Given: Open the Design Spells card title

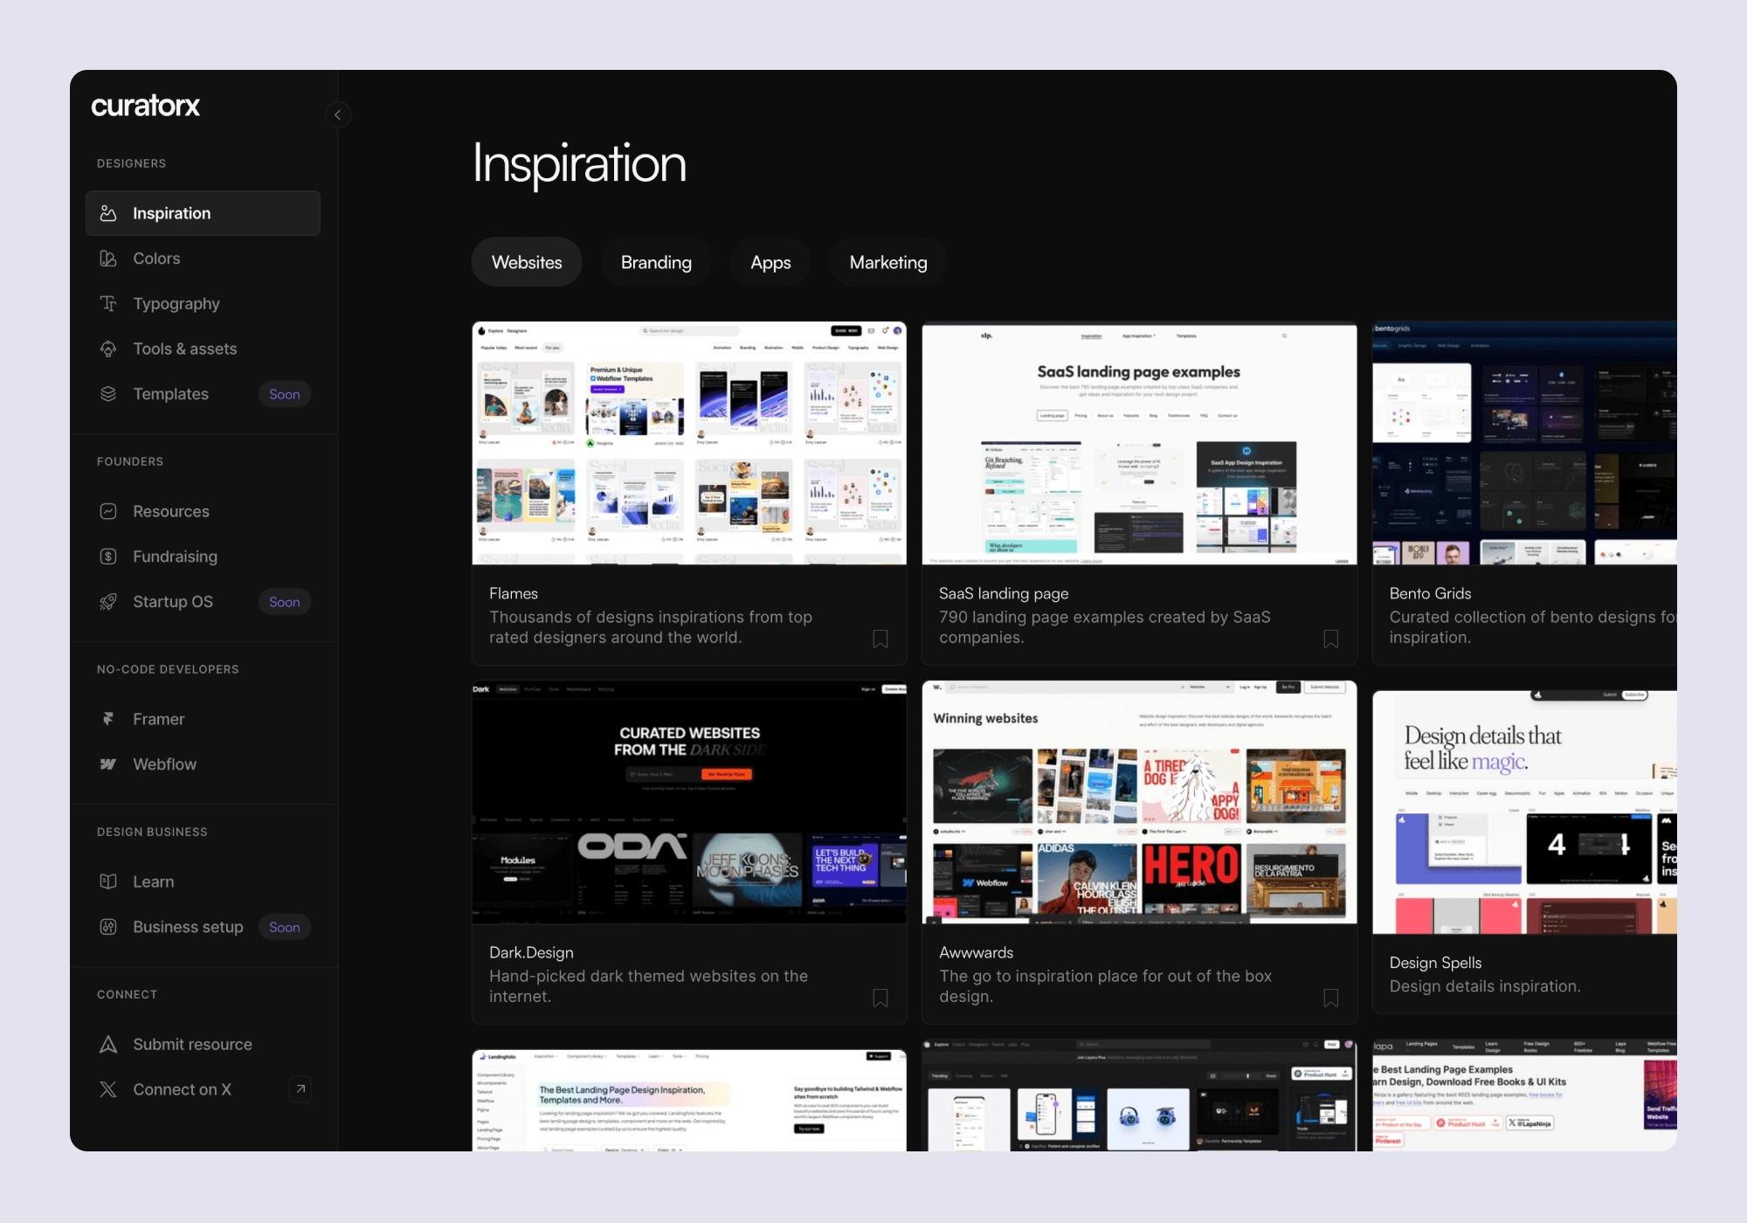Looking at the screenshot, I should pos(1435,963).
